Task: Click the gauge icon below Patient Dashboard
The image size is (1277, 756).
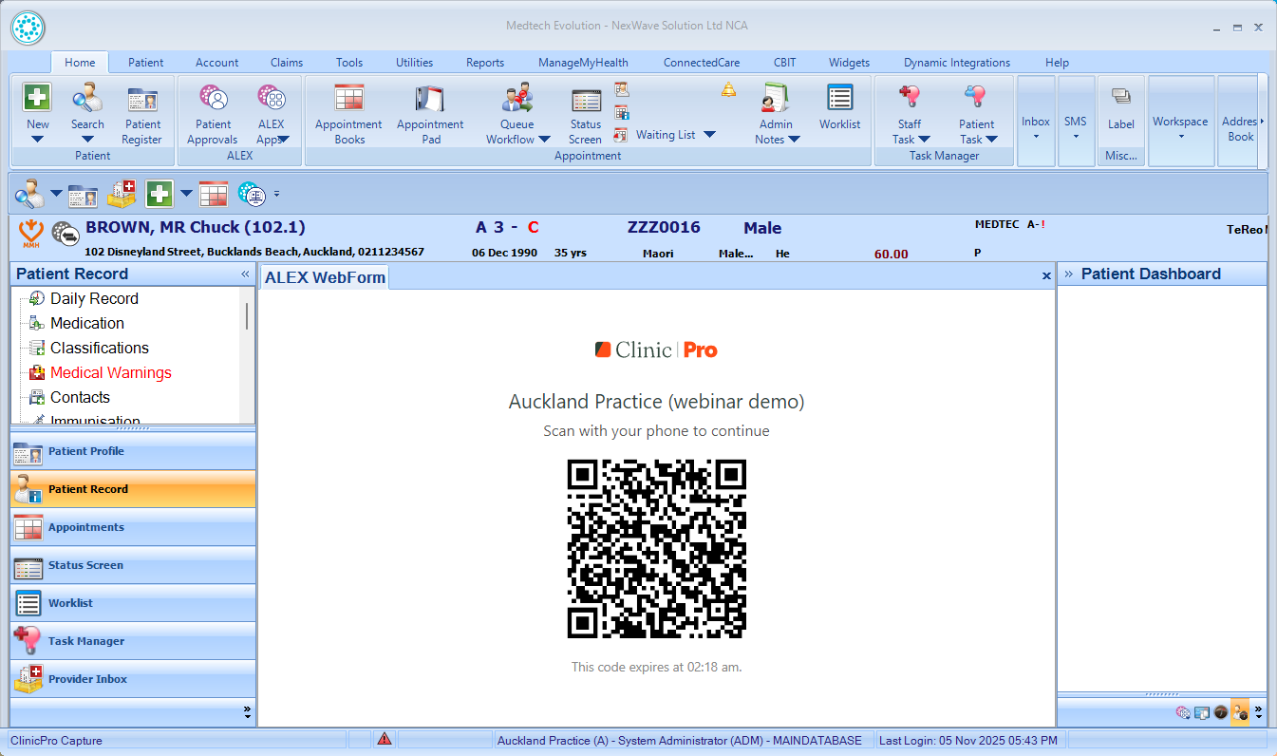Action: tap(1221, 711)
